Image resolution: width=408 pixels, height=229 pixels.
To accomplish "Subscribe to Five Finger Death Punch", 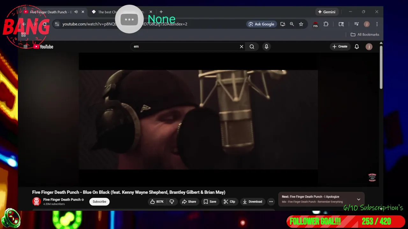I will coord(99,202).
